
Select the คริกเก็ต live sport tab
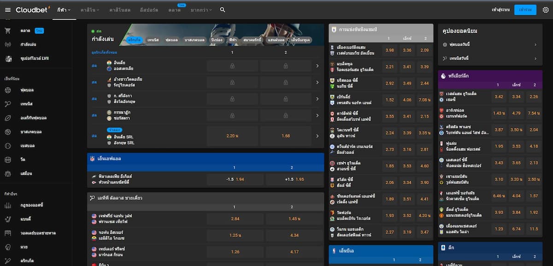point(135,40)
